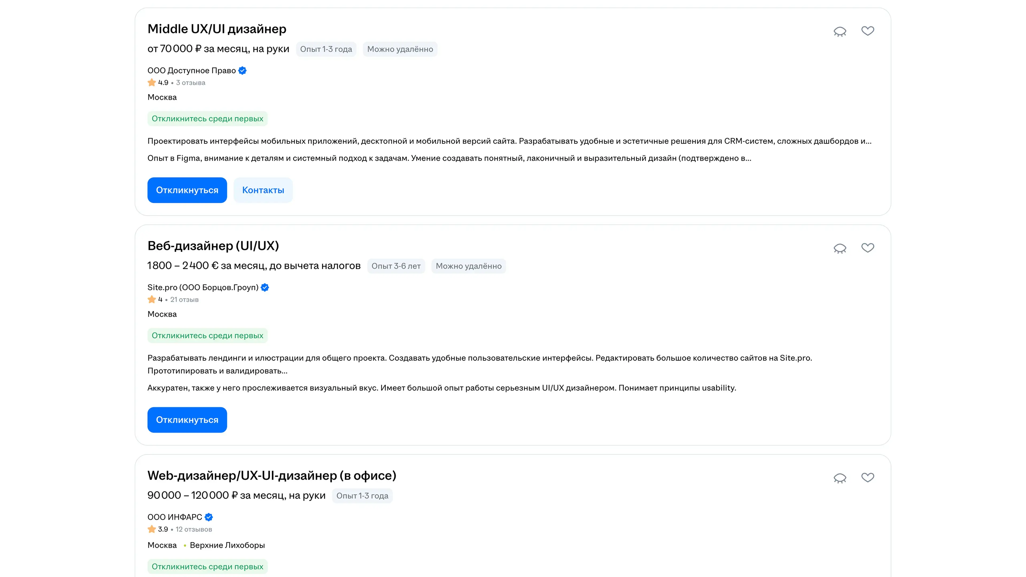The image size is (1026, 577).
Task: Click the Верхние Лихоборы metro station
Action: (x=227, y=545)
